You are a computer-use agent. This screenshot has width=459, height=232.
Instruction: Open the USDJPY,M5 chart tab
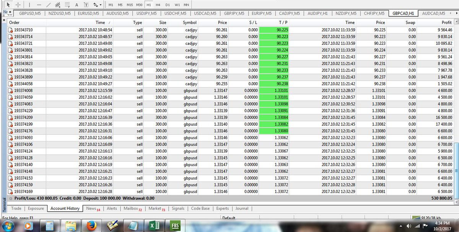146,13
